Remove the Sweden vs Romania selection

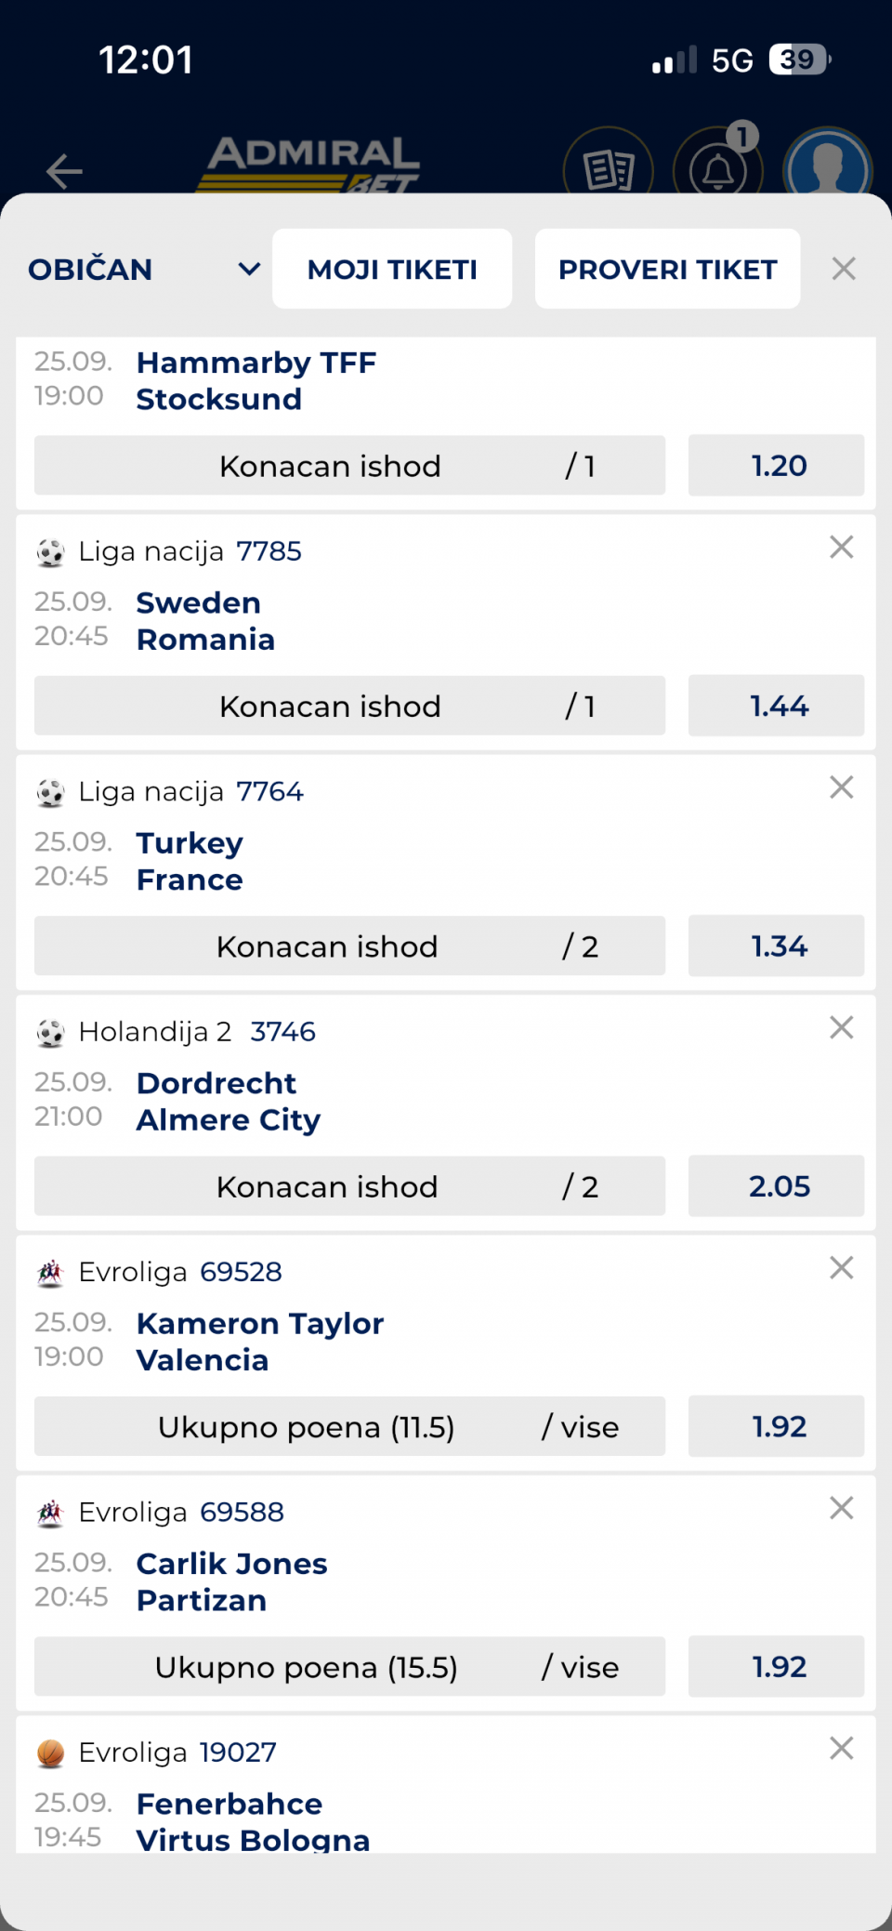(841, 547)
